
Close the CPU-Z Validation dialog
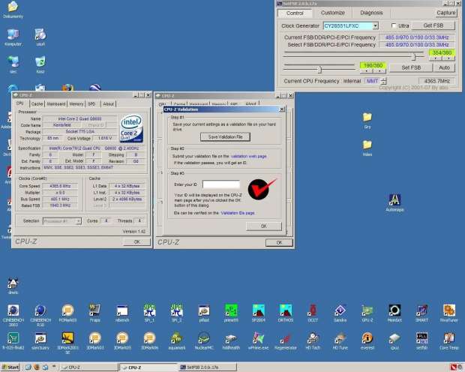(282, 109)
